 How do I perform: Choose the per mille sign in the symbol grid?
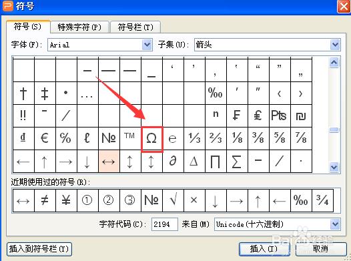click(x=216, y=93)
